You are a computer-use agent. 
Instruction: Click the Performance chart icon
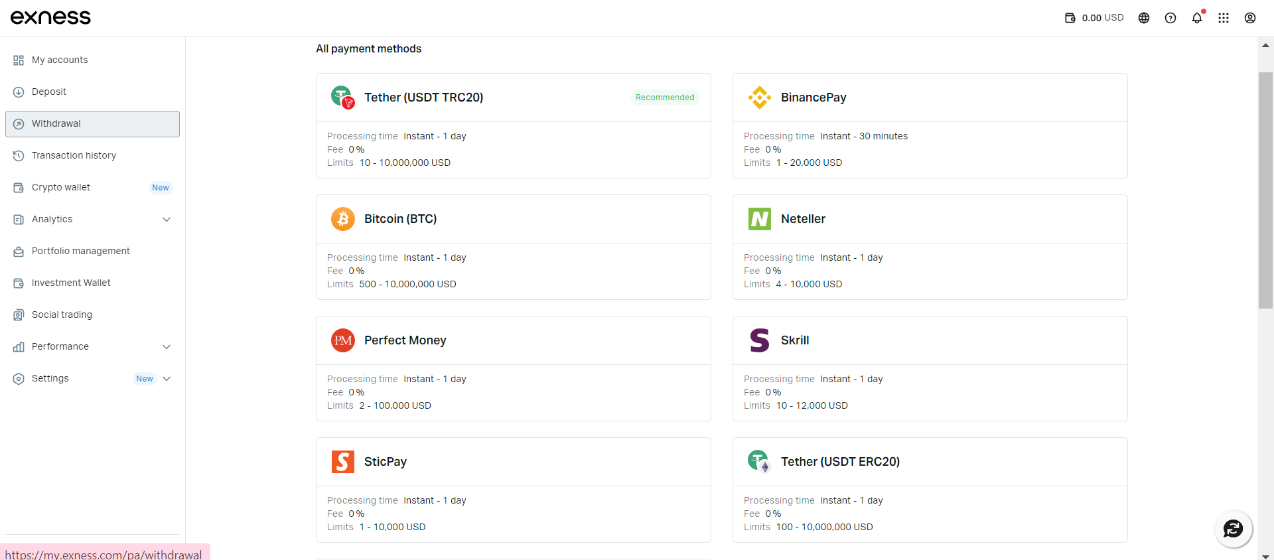point(19,347)
